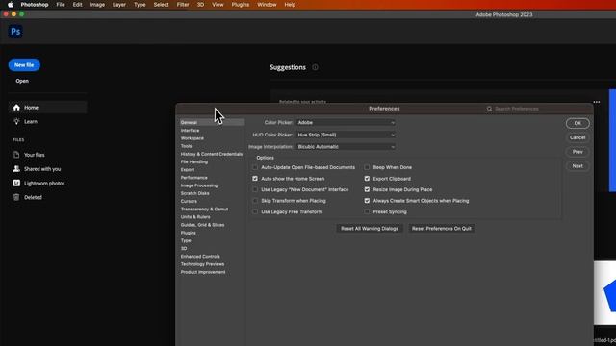This screenshot has width=616, height=346.
Task: Select Scratch Disks preferences category
Action: pos(194,193)
